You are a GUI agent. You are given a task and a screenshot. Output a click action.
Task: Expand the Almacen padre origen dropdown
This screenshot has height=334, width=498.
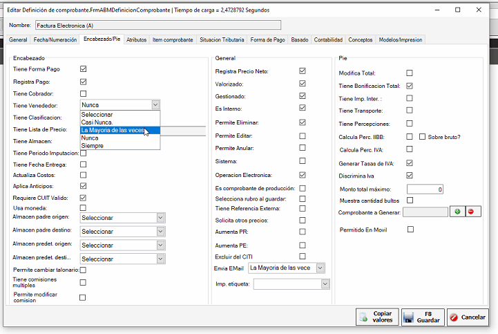(x=160, y=218)
